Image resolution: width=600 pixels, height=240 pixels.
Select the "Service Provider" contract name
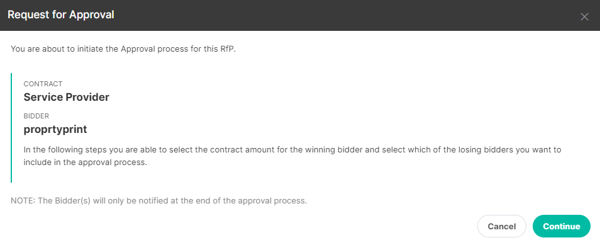(67, 98)
